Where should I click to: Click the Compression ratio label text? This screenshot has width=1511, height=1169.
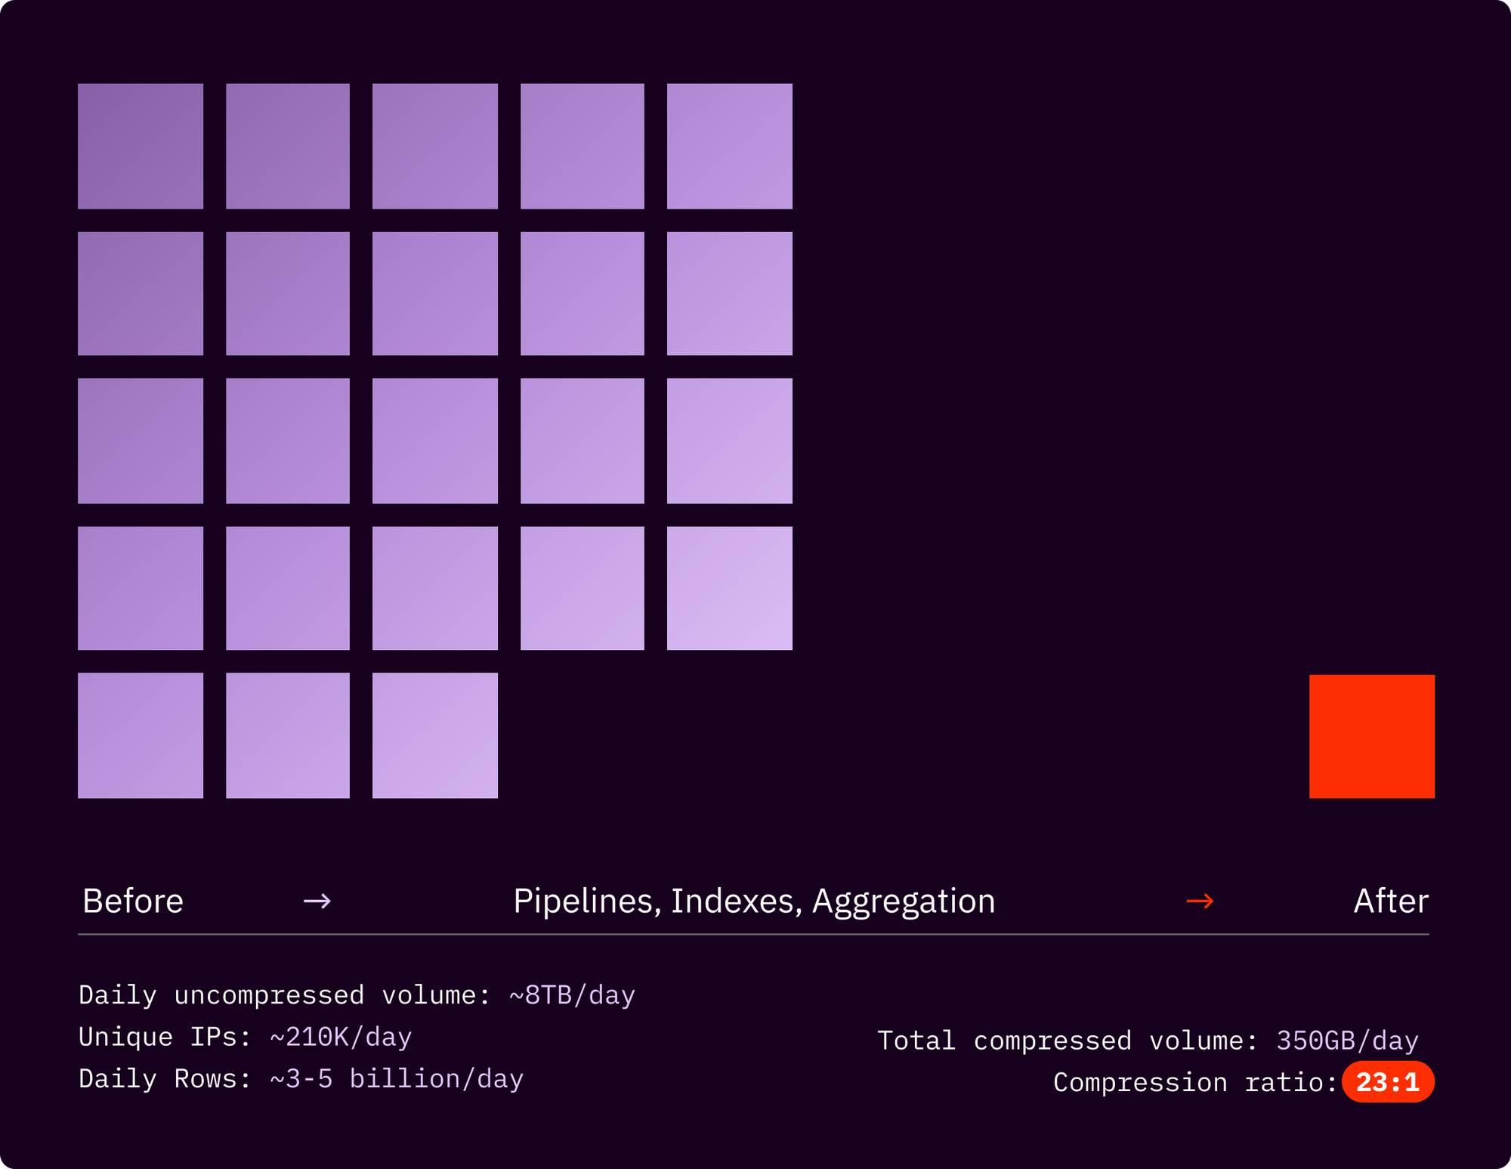[1194, 1082]
